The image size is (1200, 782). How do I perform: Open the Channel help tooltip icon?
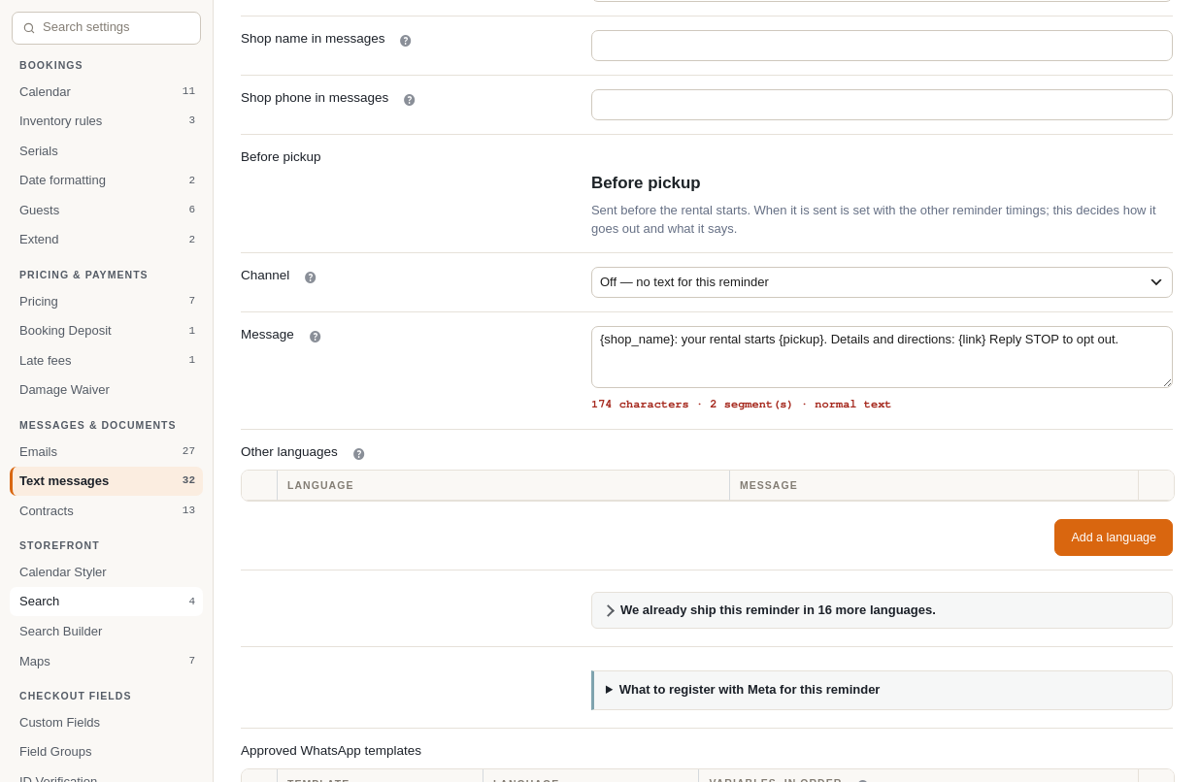click(311, 277)
